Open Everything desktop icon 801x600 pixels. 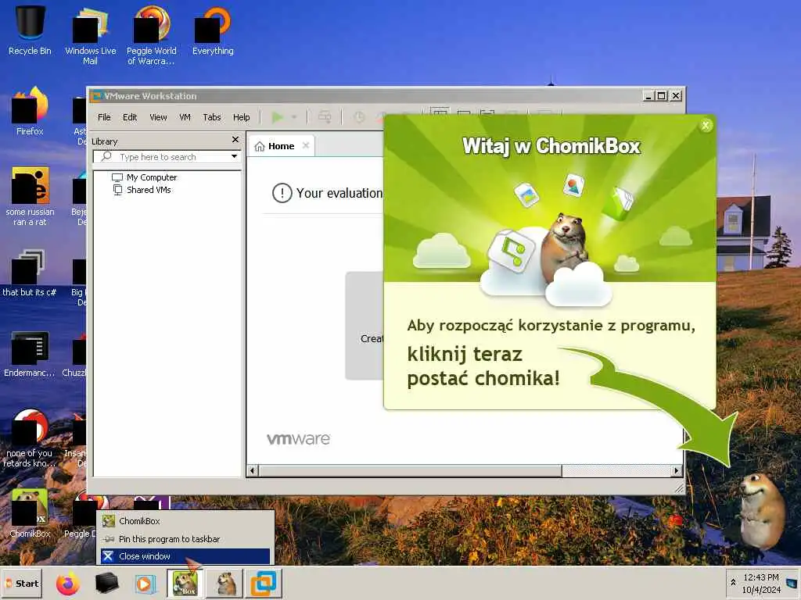[x=213, y=30]
